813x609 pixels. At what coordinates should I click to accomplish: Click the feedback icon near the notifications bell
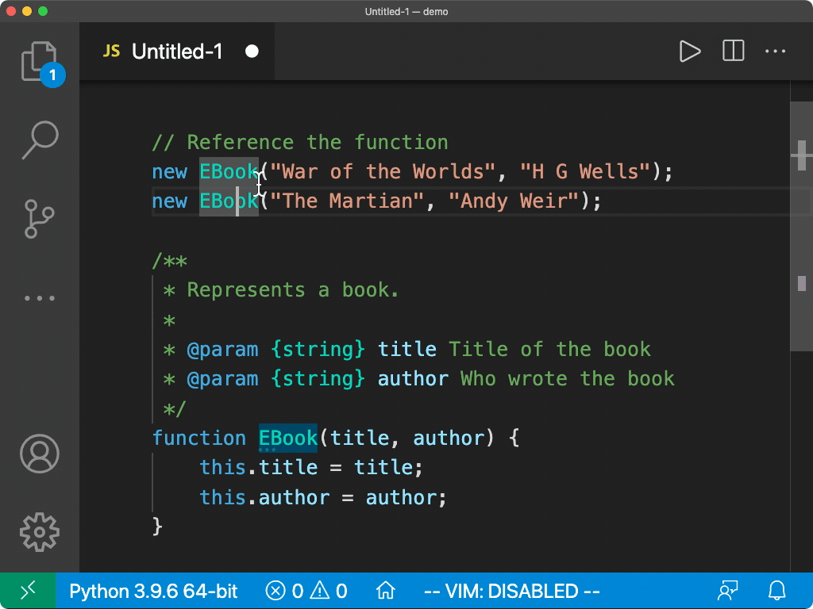[x=728, y=591]
